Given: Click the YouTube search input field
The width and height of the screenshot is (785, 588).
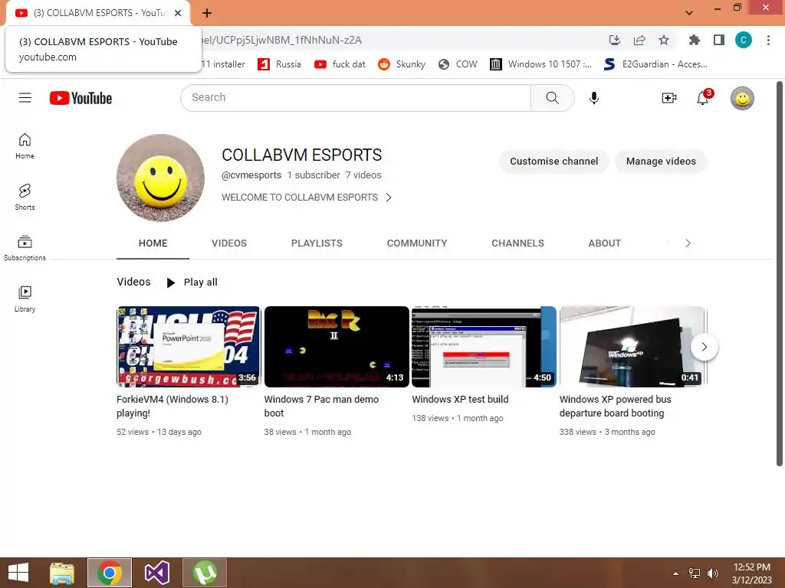Looking at the screenshot, I should [356, 97].
